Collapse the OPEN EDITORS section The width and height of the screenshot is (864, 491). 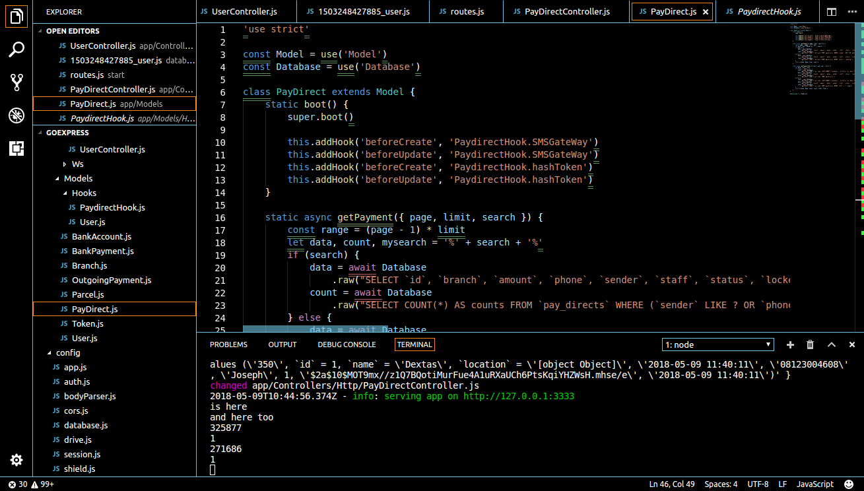coord(73,31)
